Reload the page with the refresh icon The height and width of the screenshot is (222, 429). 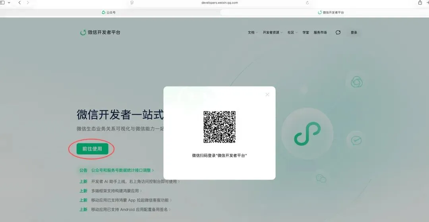click(x=307, y=3)
